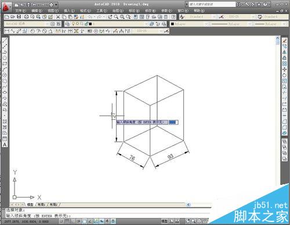Click the Cut (scissors) icon
Viewport: 290px width, 225px height.
(x=58, y=17)
